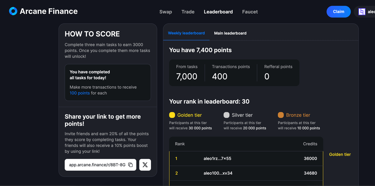Click the 'Silver tier' label
The image size is (375, 186).
[242, 115]
